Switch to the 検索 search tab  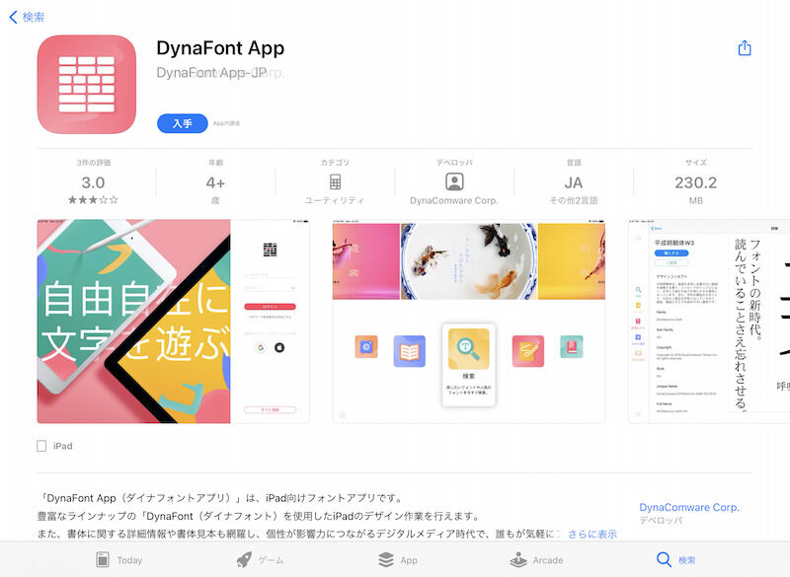(x=676, y=559)
